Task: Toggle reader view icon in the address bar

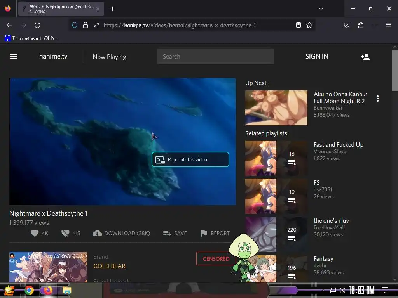Action: [x=298, y=25]
